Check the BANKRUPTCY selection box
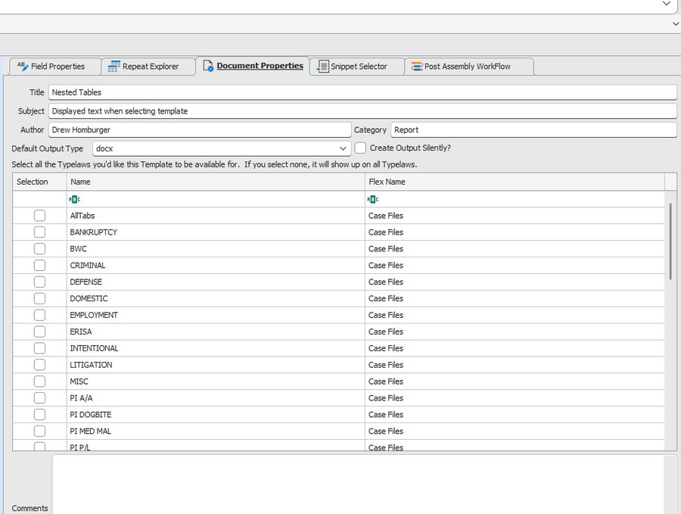681x514 pixels. pos(39,232)
